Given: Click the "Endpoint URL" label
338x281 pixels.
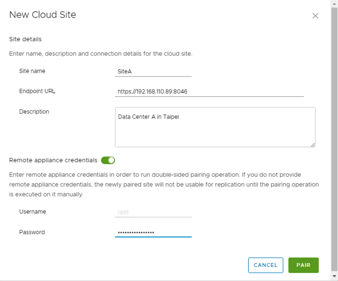Looking at the screenshot, I should (37, 91).
